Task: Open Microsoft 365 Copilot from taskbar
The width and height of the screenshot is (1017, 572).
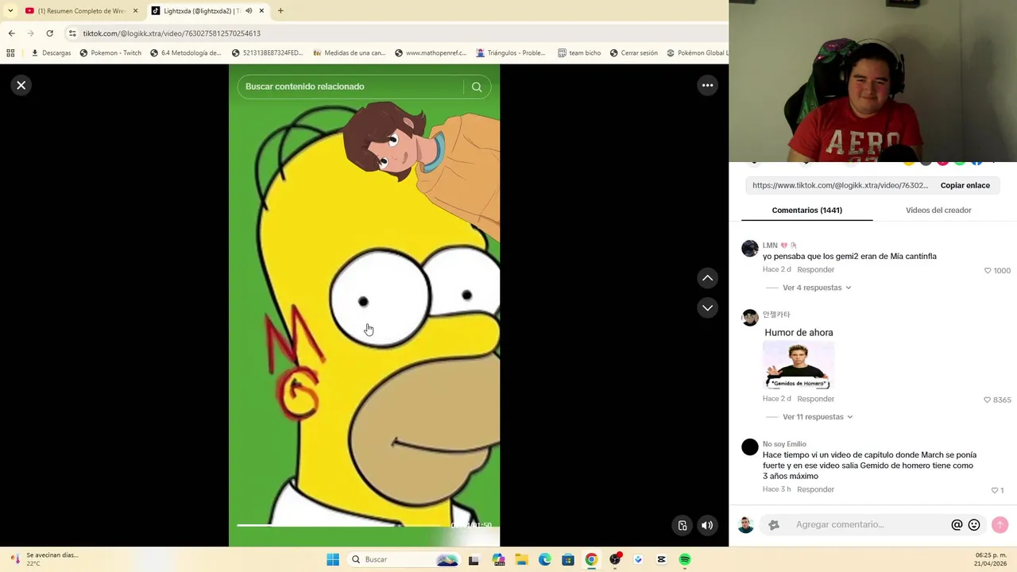Action: point(498,559)
